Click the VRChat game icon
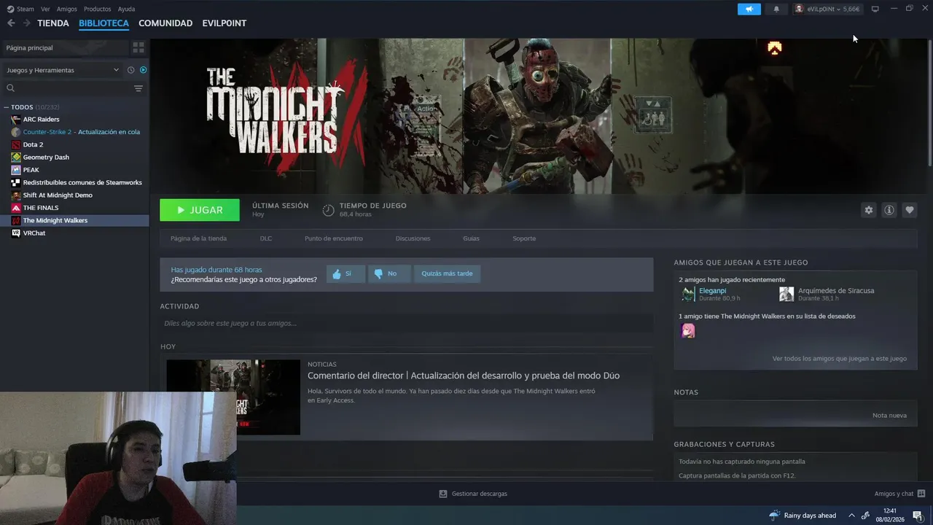The width and height of the screenshot is (933, 525). (16, 233)
